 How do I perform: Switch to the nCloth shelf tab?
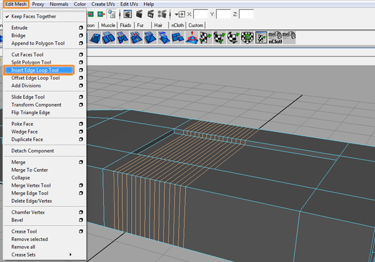[177, 26]
